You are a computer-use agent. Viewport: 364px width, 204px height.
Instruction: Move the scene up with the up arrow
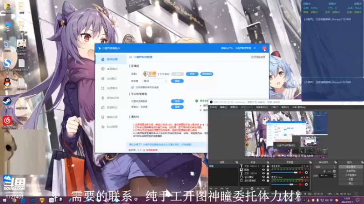[222, 189]
